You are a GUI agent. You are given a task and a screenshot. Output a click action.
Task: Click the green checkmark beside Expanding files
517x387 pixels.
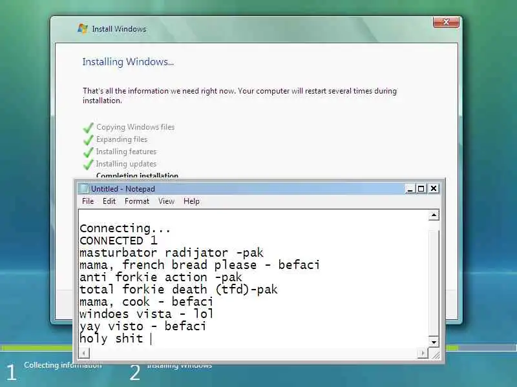point(88,139)
